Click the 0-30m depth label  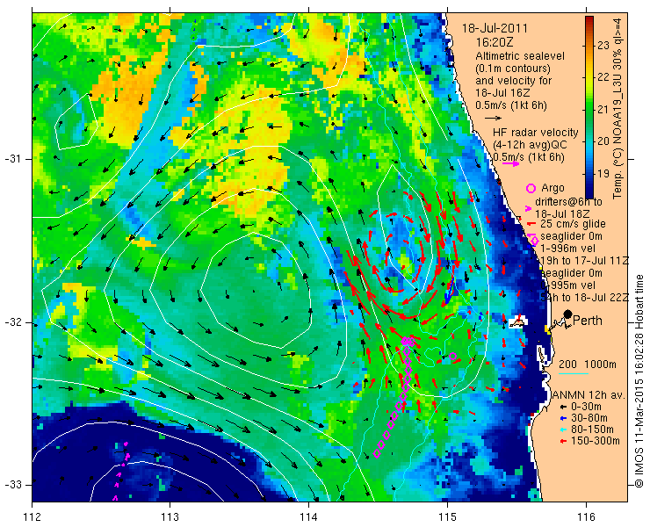pos(586,408)
